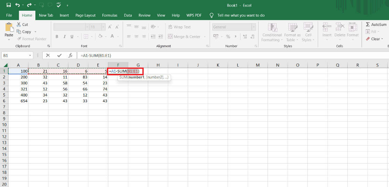Click the Percent Style icon
The image size is (389, 187).
coord(228,37)
